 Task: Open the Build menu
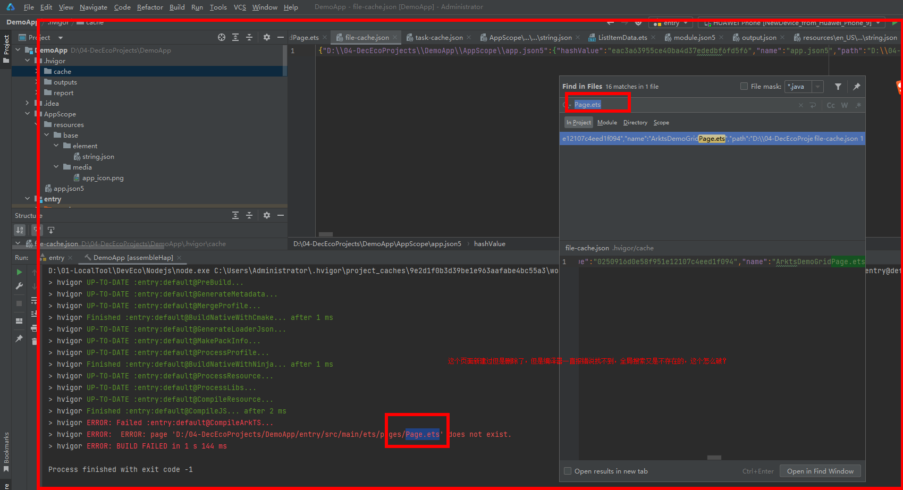pyautogui.click(x=177, y=7)
